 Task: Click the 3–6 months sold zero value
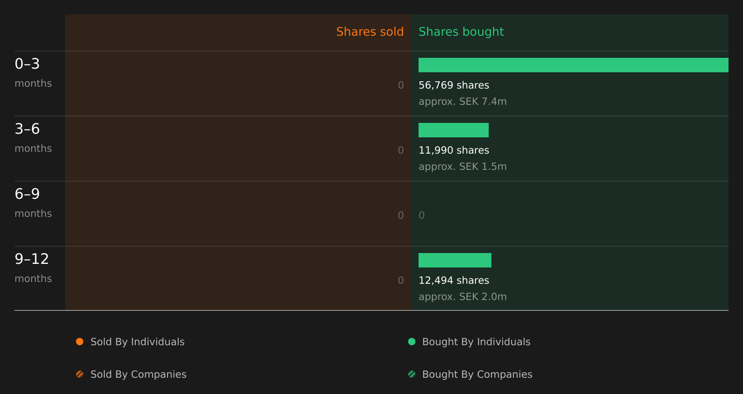401,150
